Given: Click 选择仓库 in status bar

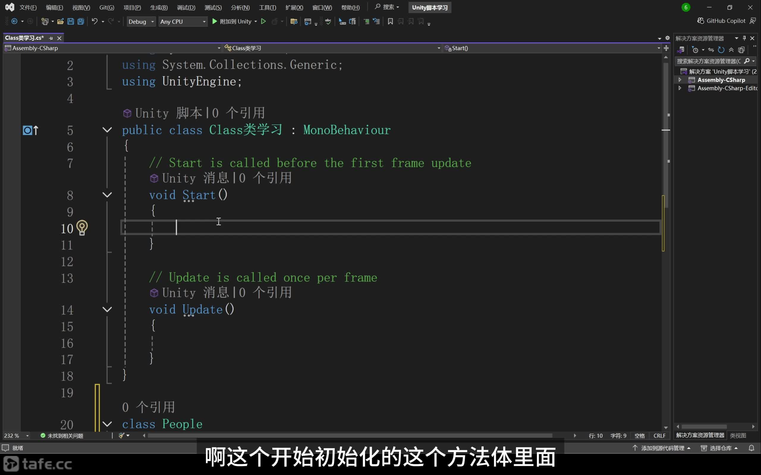Looking at the screenshot, I should click(719, 448).
